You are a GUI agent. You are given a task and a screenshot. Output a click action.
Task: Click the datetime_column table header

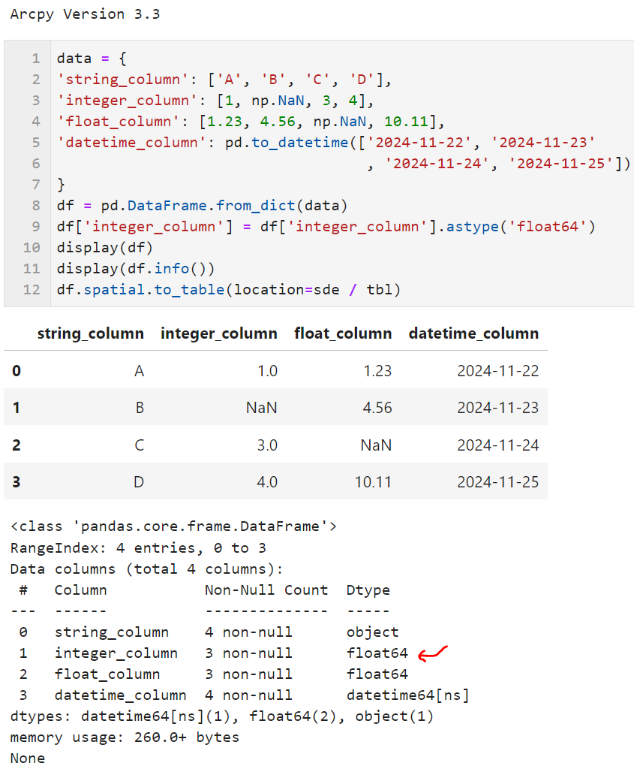point(473,333)
